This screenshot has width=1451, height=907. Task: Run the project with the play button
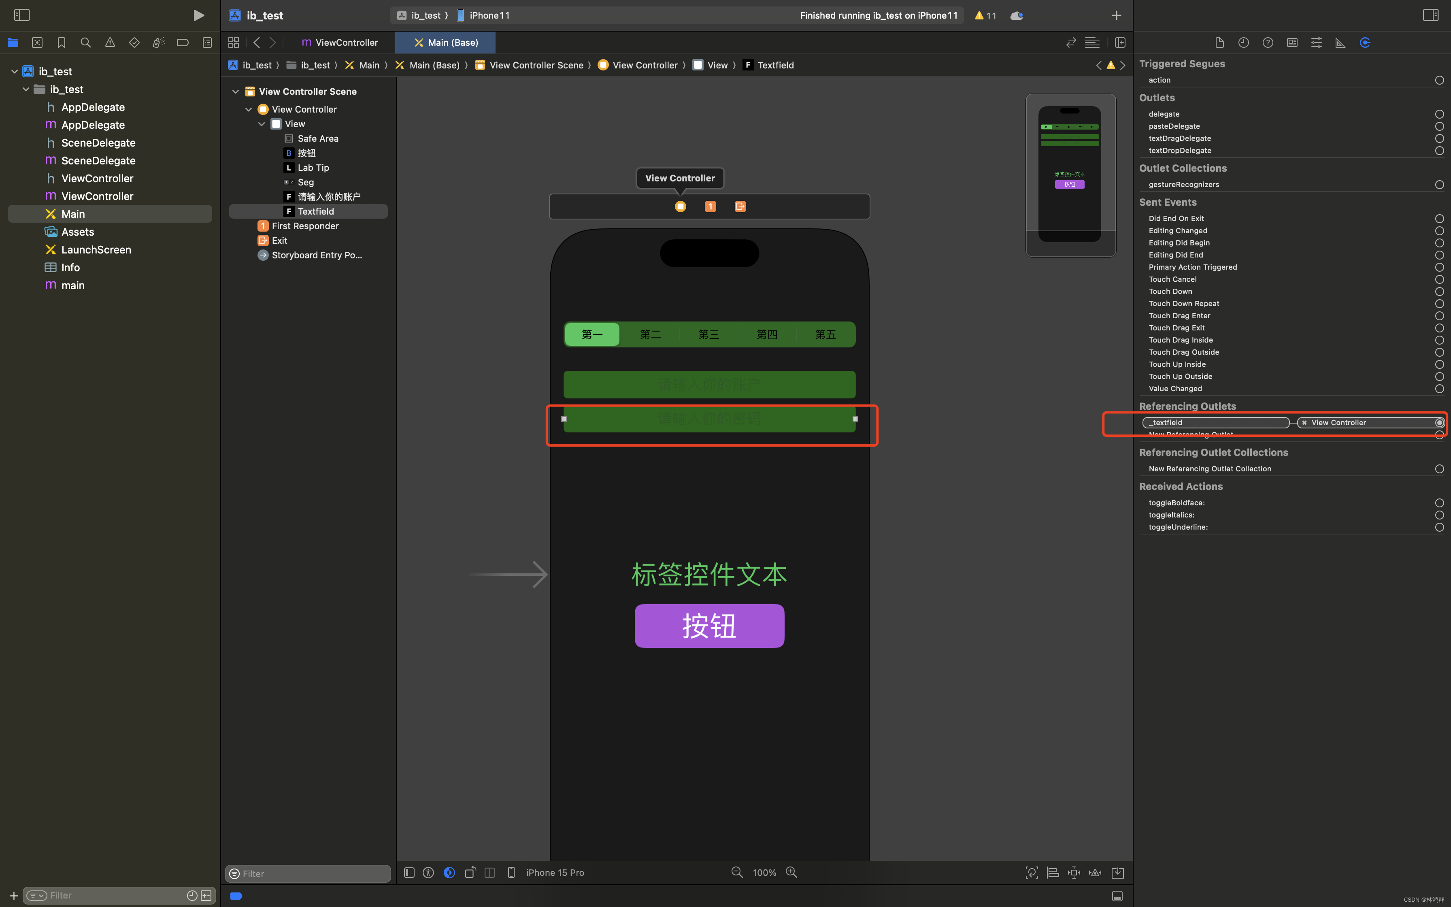coord(198,15)
